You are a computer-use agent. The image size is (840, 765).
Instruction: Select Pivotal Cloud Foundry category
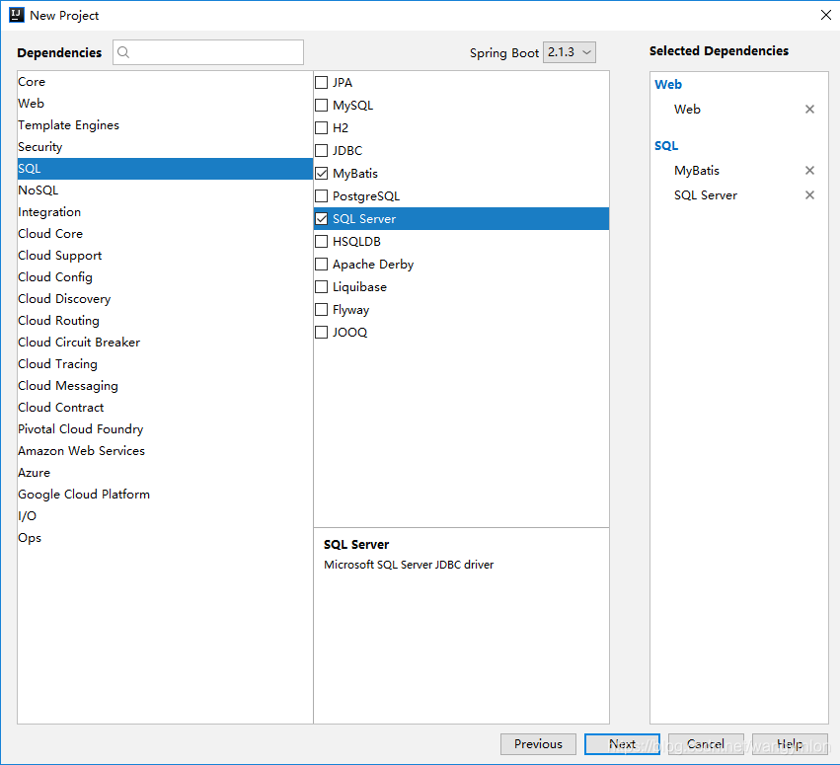165,429
